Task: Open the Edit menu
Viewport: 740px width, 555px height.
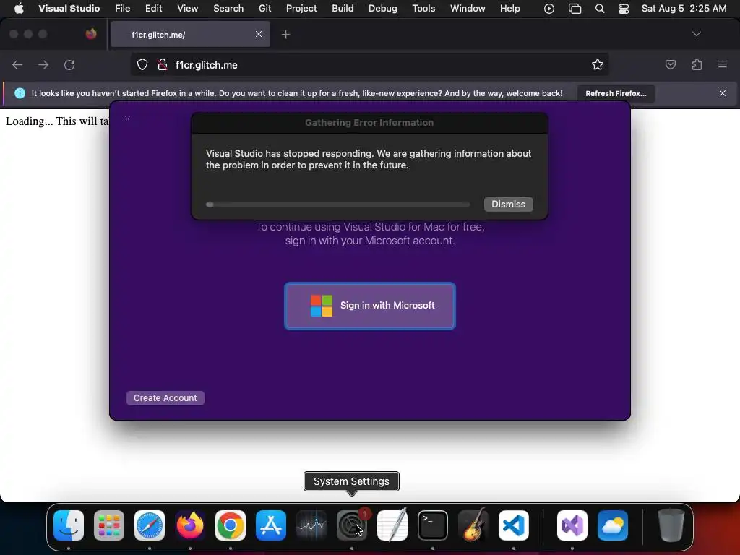Action: point(154,9)
